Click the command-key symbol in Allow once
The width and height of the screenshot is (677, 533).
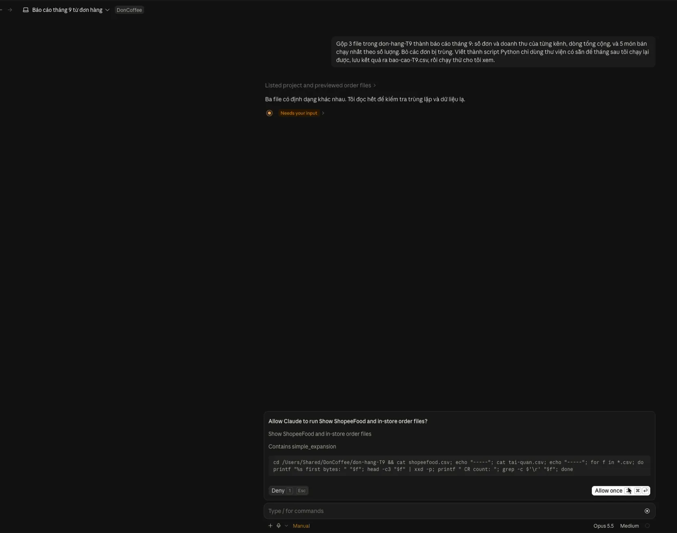click(637, 491)
